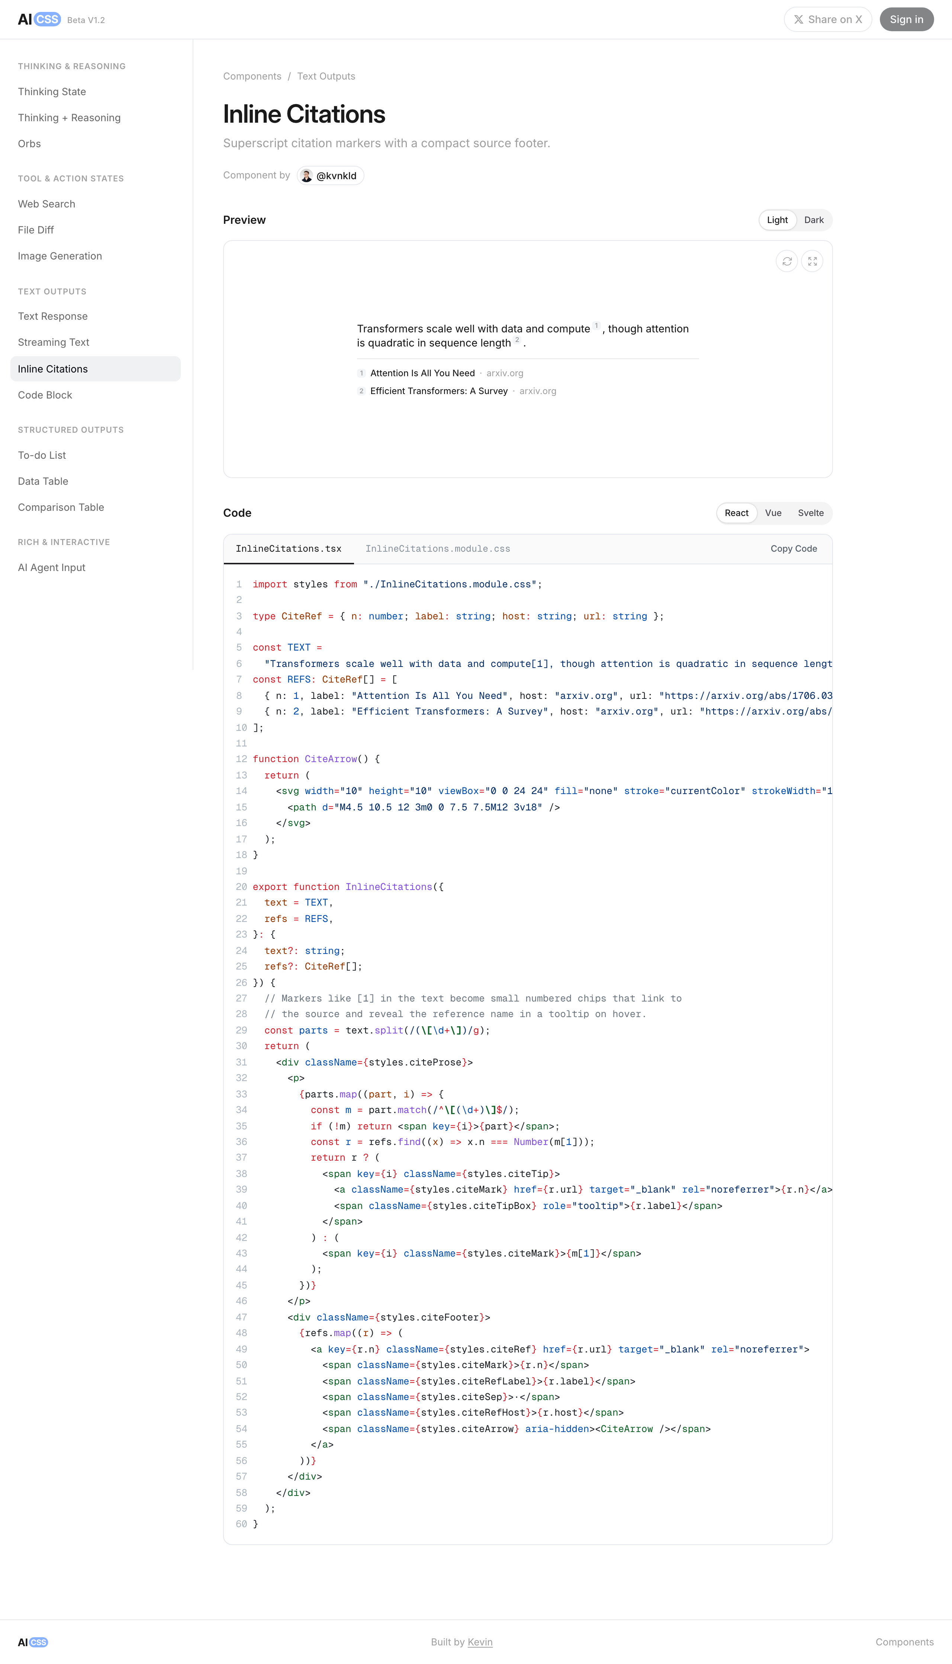Click the Copy Code button
952x1664 pixels.
point(794,549)
